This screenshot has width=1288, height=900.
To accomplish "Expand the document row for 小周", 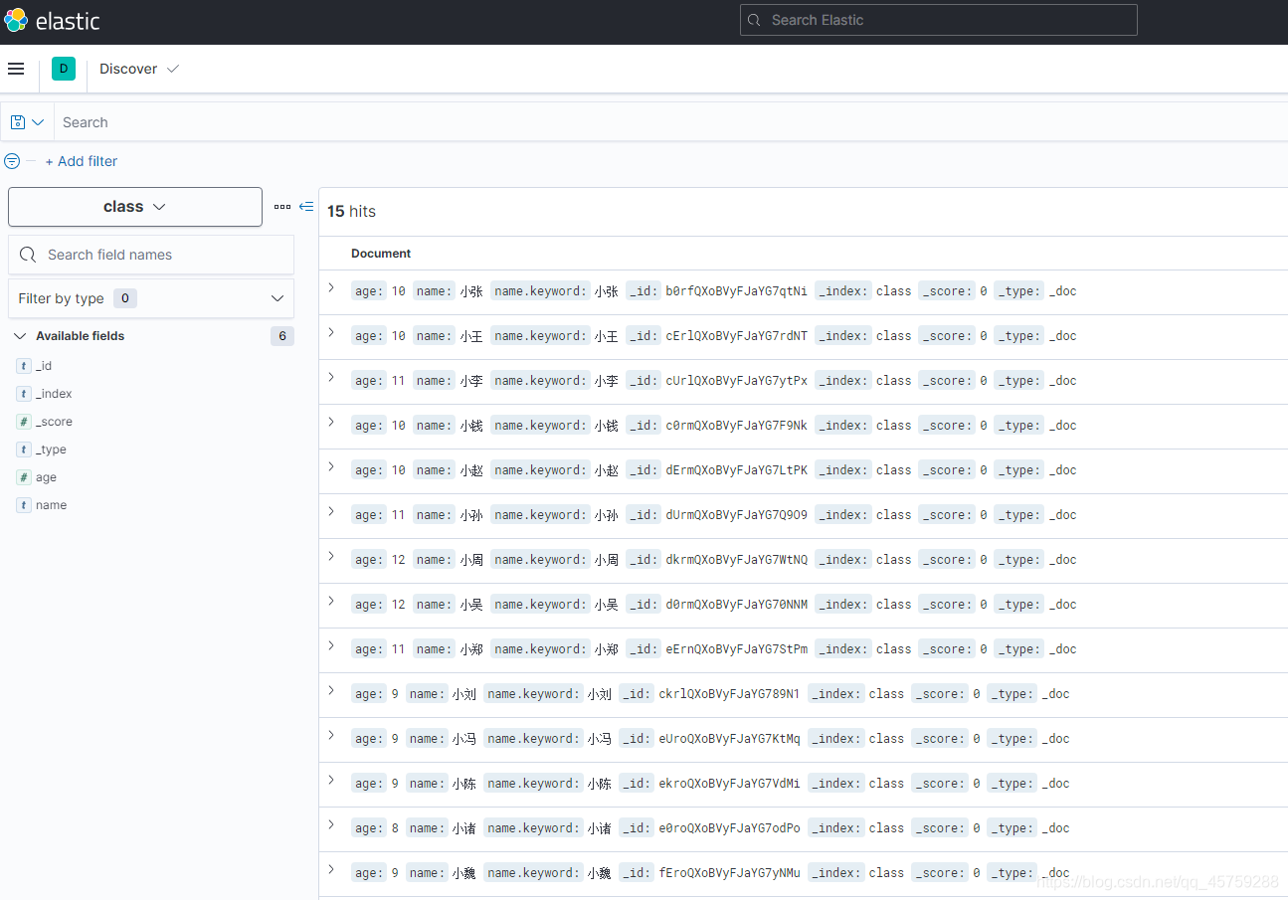I will pos(331,556).
